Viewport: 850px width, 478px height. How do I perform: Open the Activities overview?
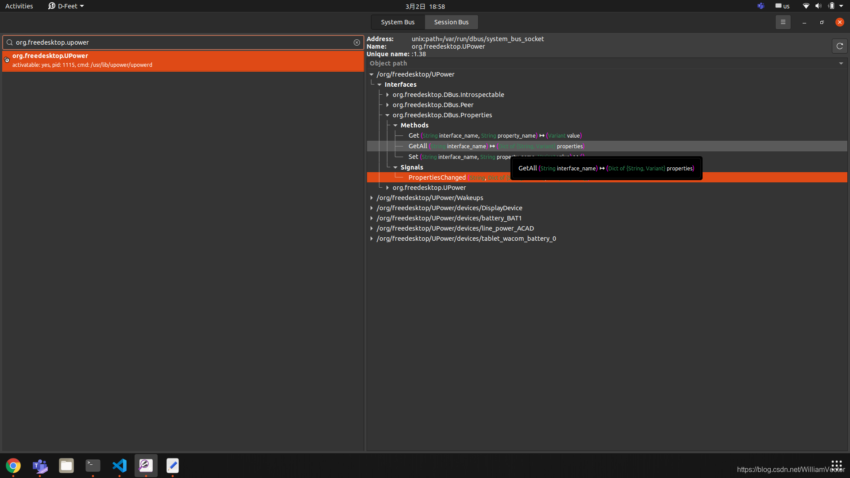pyautogui.click(x=19, y=6)
